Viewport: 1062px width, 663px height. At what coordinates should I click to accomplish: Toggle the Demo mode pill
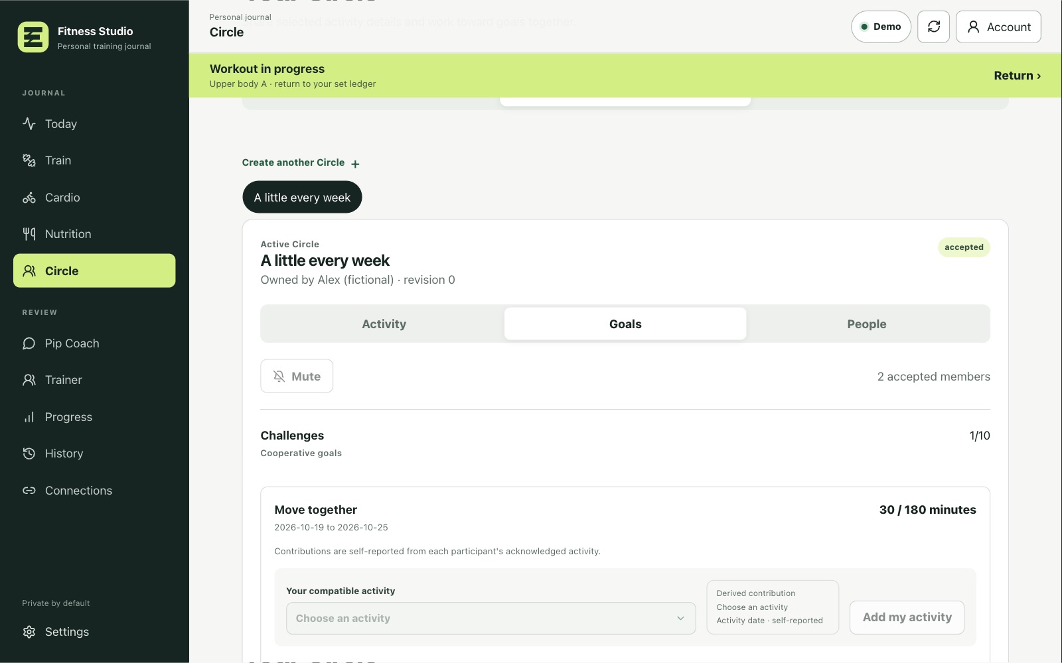tap(881, 27)
